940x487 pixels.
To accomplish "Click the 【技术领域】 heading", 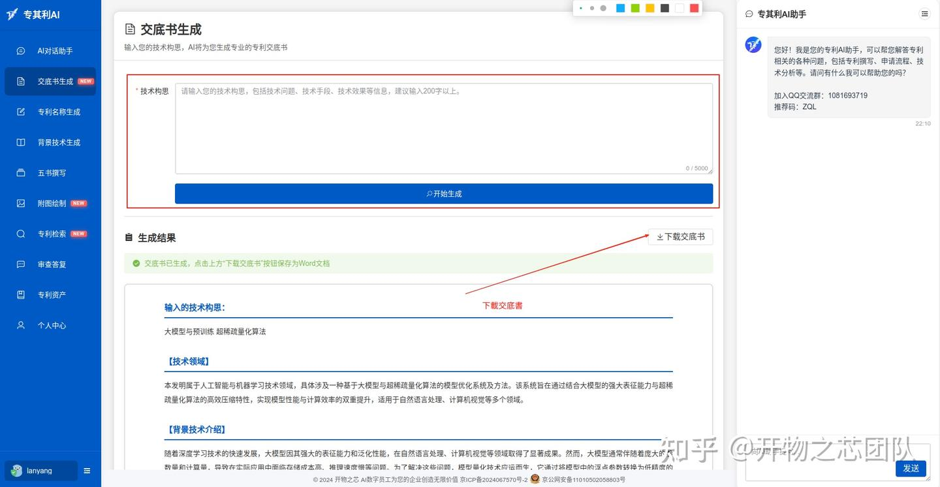I will 188,362.
